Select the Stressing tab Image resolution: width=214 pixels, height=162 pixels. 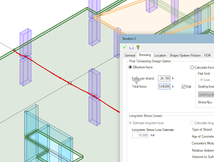pyautogui.click(x=145, y=55)
